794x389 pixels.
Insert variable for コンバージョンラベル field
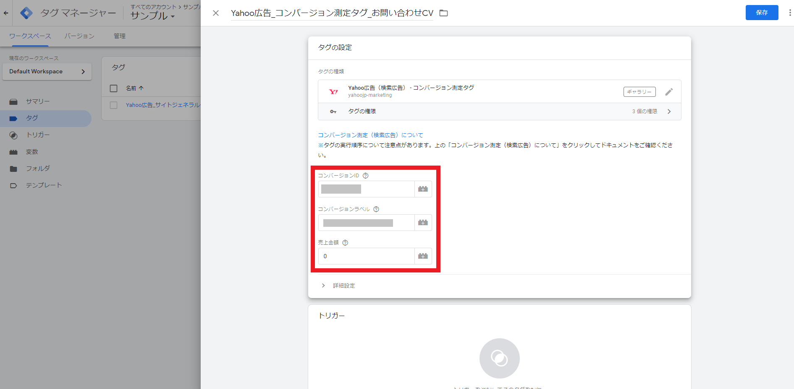click(x=423, y=223)
